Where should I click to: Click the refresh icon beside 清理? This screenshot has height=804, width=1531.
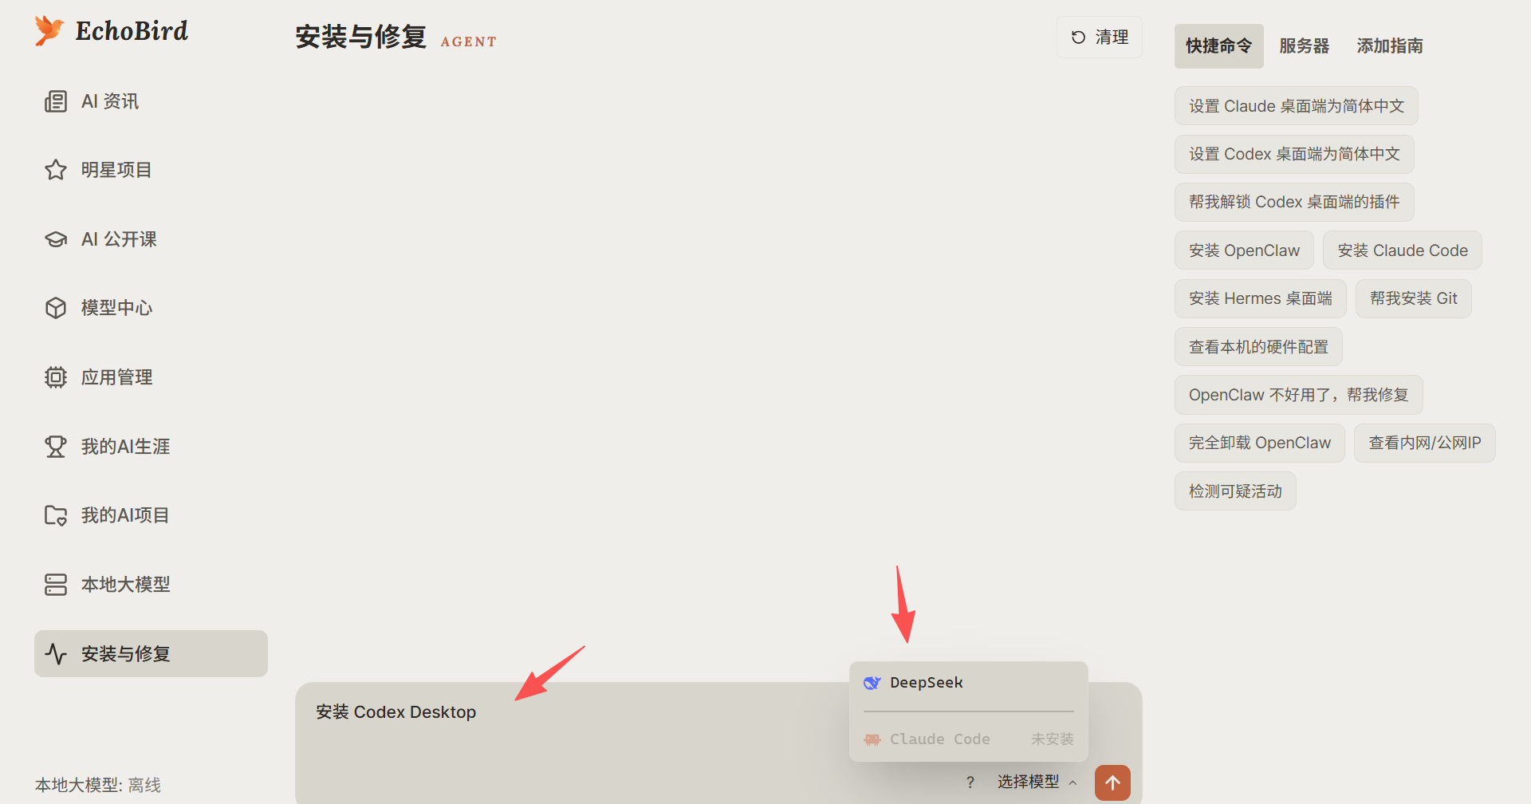[1078, 37]
